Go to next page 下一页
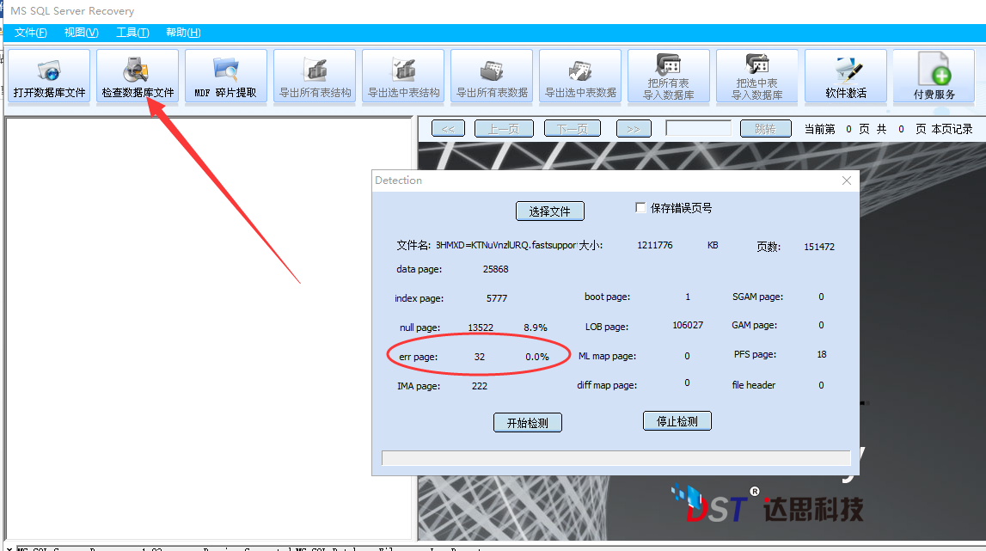The height and width of the screenshot is (551, 986). [573, 128]
